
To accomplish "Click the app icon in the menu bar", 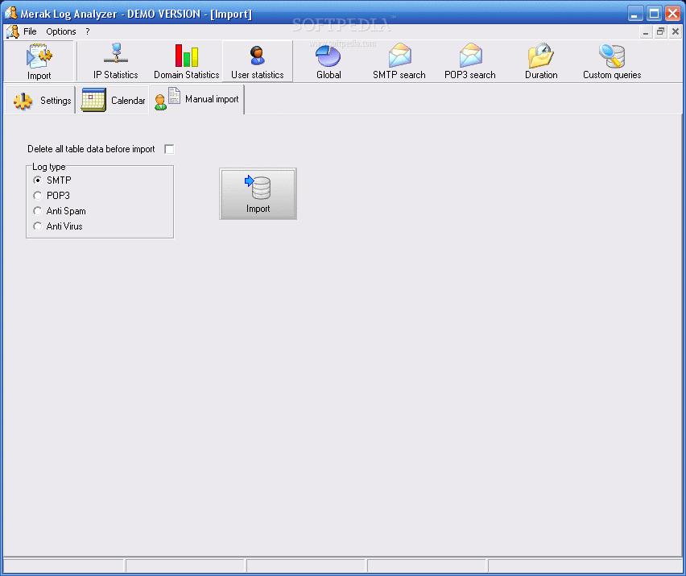I will (x=13, y=31).
